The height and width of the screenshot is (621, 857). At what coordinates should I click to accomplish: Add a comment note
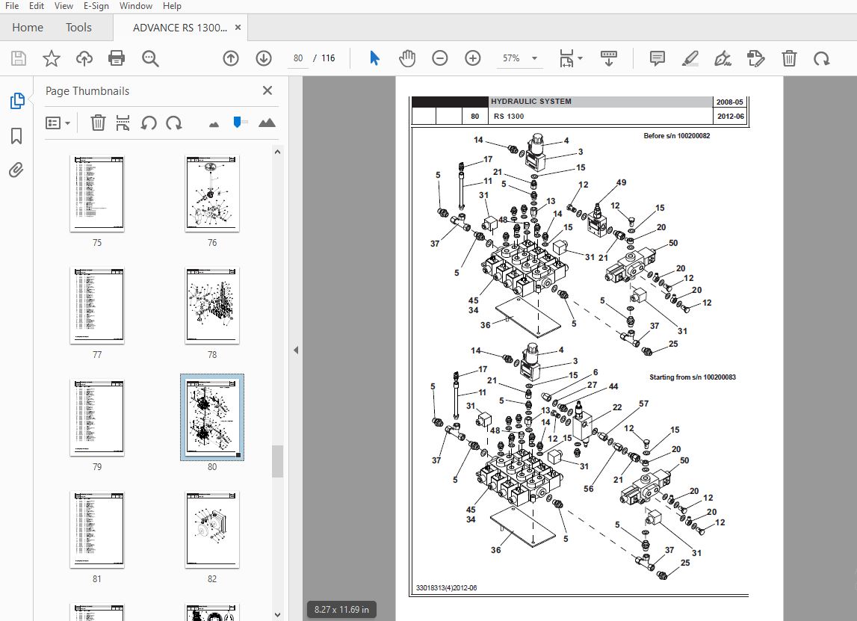(x=657, y=58)
